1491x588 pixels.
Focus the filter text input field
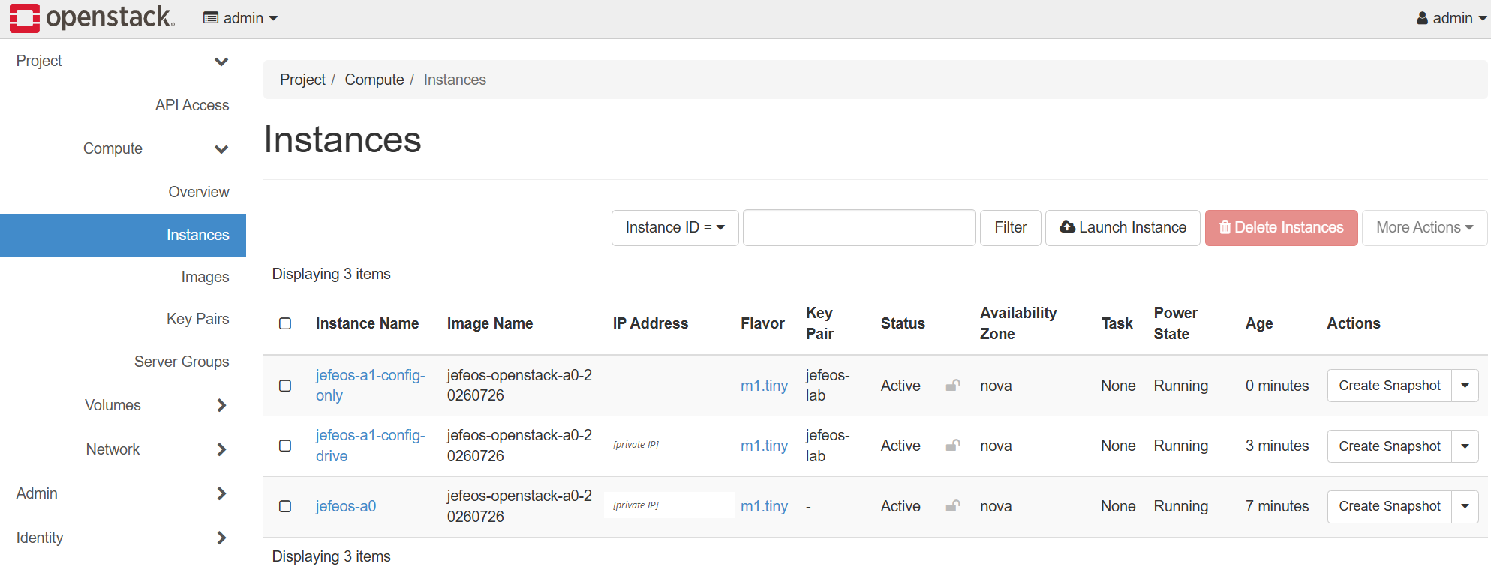(859, 227)
